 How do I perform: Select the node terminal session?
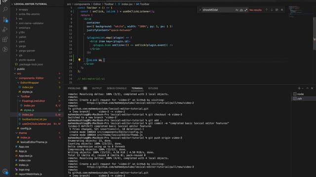pyautogui.click(x=303, y=94)
